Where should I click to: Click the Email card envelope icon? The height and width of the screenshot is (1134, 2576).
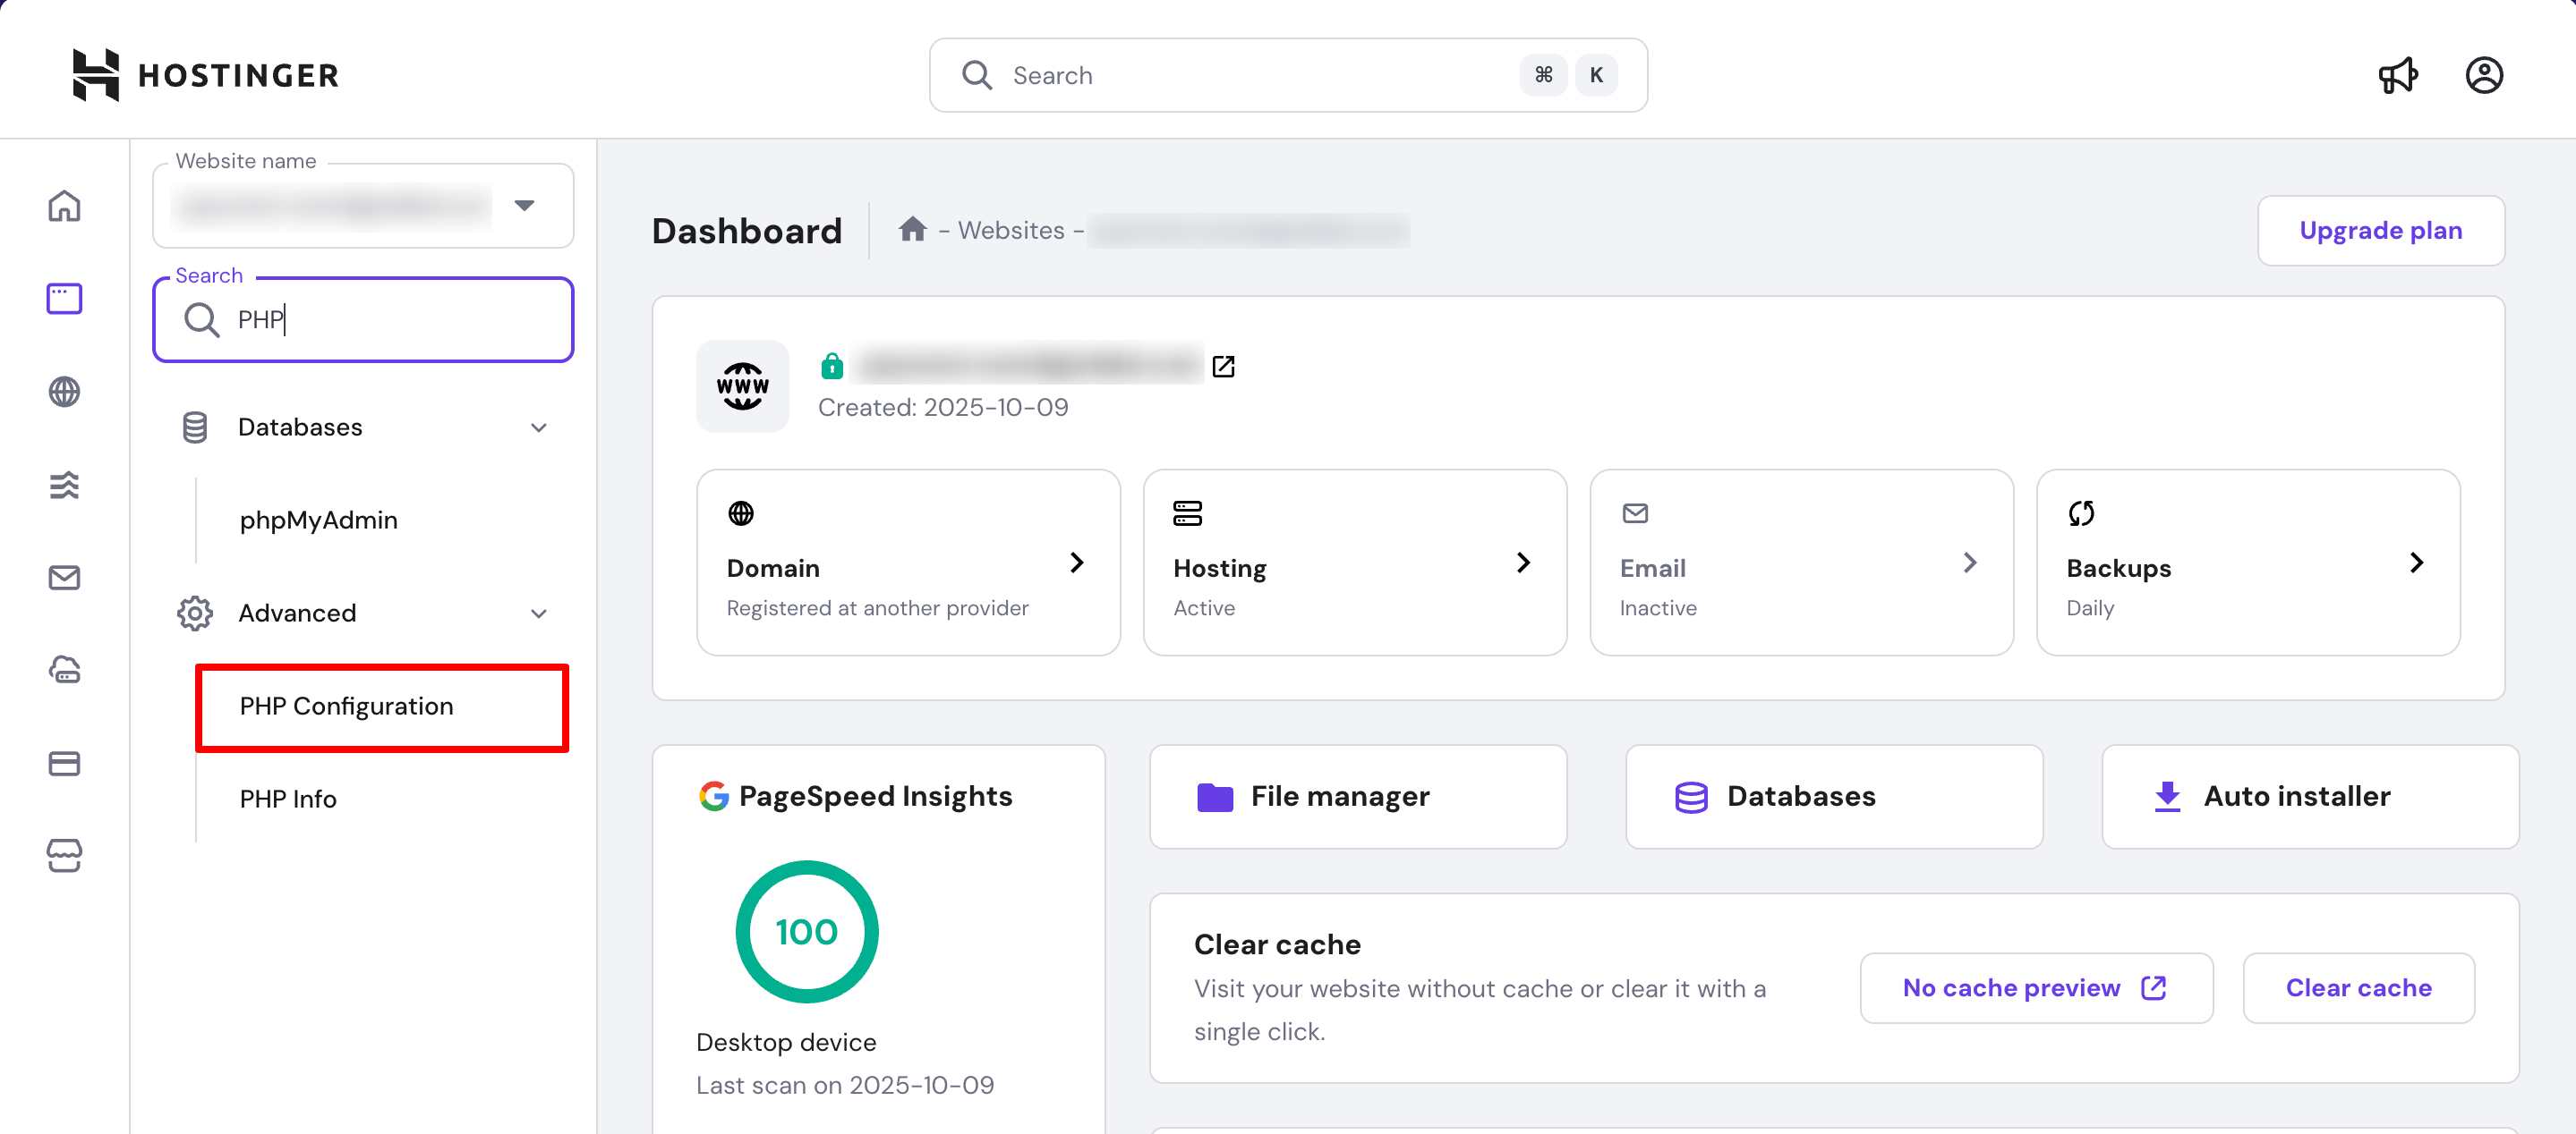[x=1634, y=513]
